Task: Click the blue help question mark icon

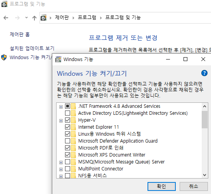Action: [x=204, y=73]
